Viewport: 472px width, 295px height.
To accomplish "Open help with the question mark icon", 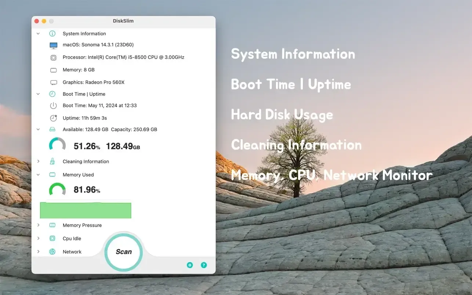I will 204,265.
